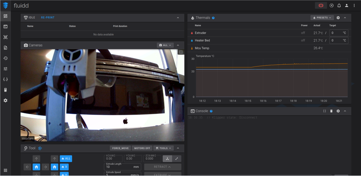Open the Tune page with sliders icon
361x176 pixels.
point(5,69)
